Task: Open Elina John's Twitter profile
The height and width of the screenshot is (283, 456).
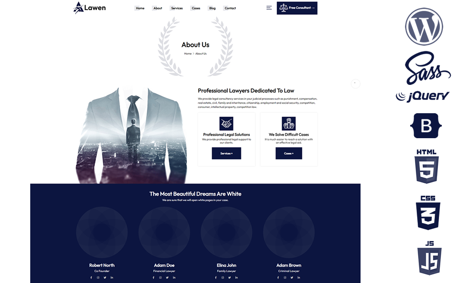Action: (x=229, y=277)
